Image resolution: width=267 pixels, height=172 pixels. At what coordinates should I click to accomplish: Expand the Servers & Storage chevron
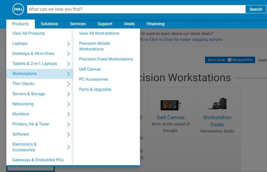point(69,94)
